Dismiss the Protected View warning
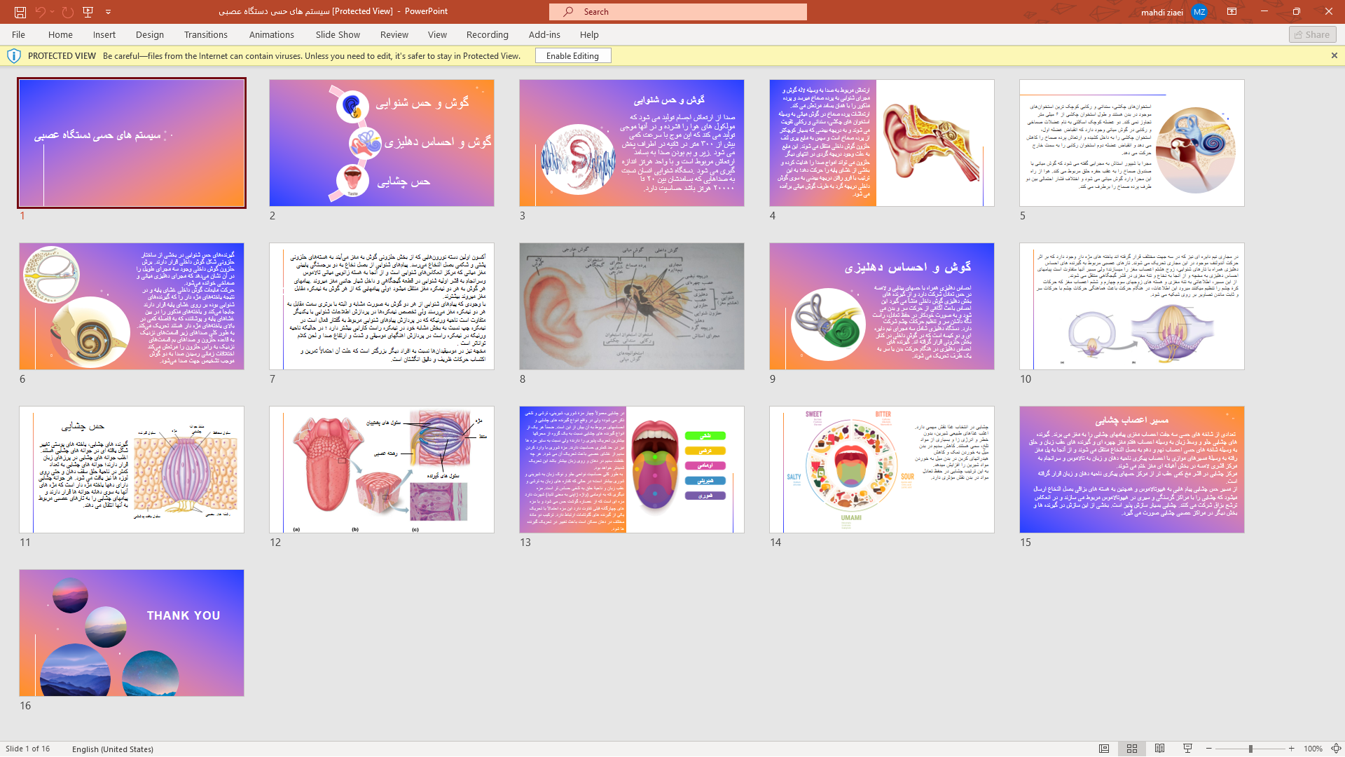1345x757 pixels. tap(1334, 55)
